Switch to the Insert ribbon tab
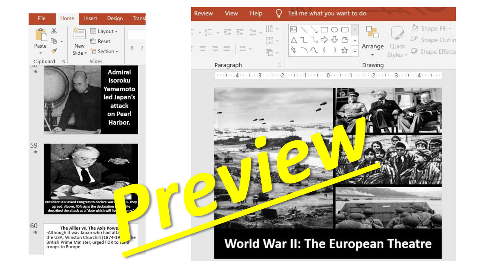This screenshot has width=477, height=268. pyautogui.click(x=91, y=18)
